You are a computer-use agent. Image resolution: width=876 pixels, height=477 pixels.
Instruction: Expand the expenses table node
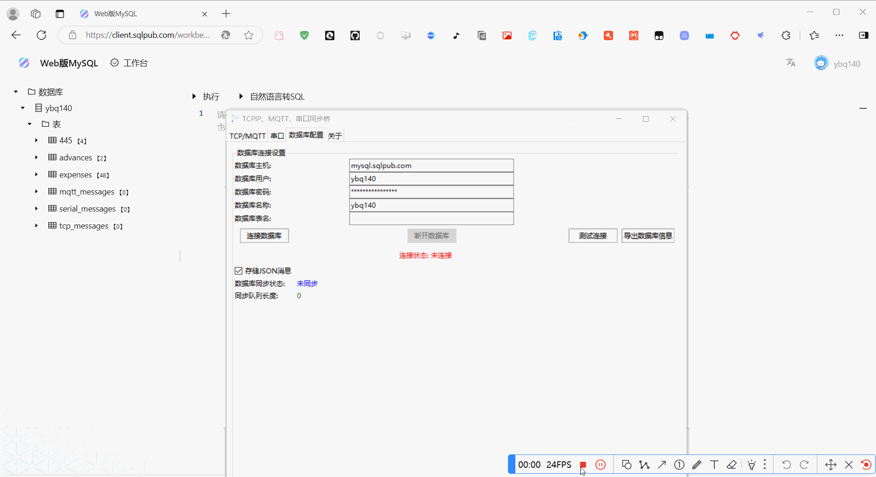pyautogui.click(x=36, y=174)
